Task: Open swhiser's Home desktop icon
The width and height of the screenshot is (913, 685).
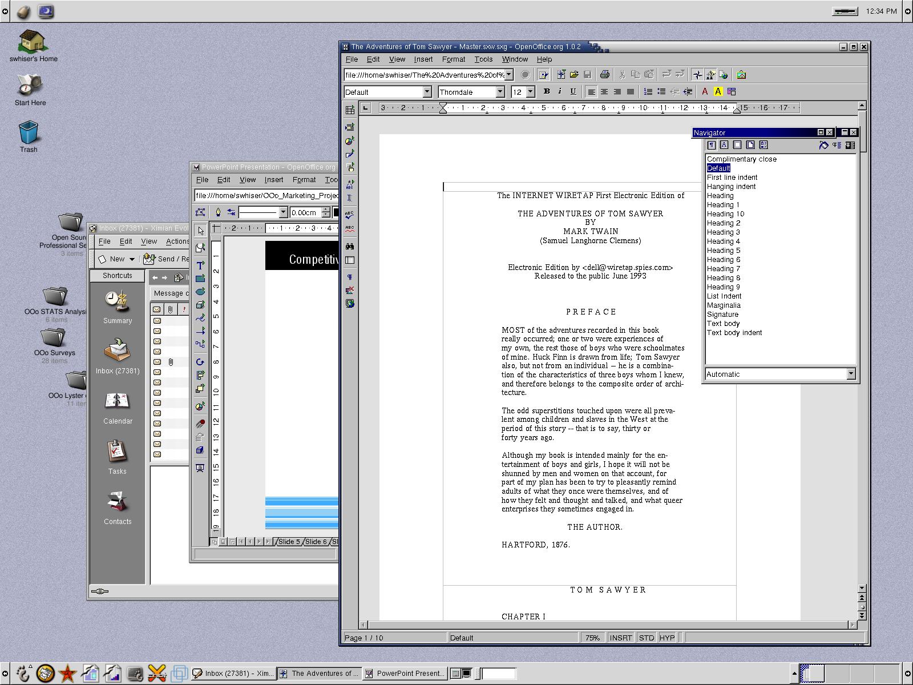Action: (x=33, y=46)
